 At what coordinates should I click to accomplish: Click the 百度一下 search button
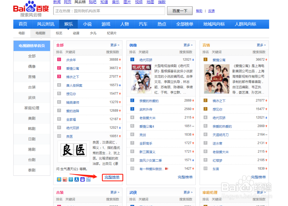point(180,11)
